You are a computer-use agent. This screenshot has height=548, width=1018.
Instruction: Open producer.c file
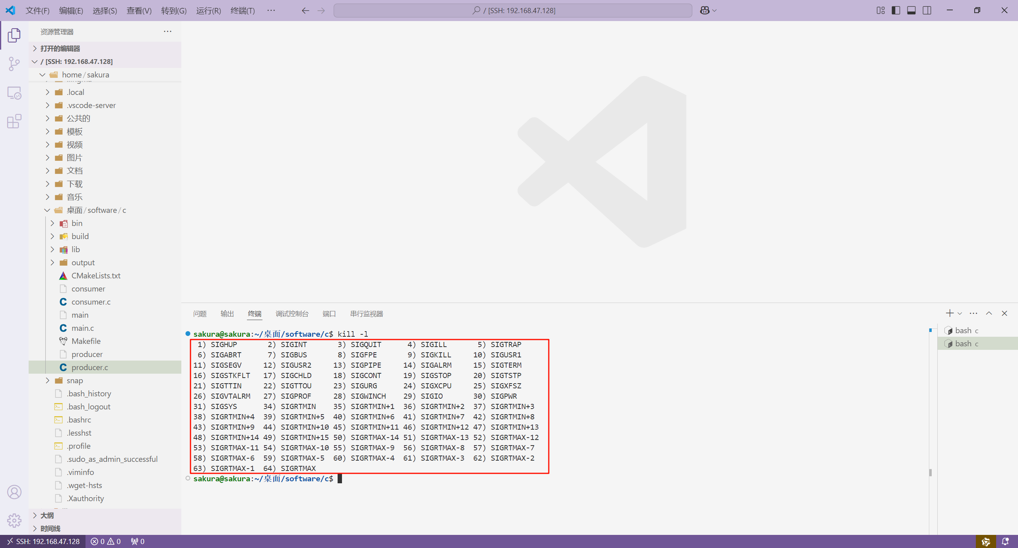(105, 367)
